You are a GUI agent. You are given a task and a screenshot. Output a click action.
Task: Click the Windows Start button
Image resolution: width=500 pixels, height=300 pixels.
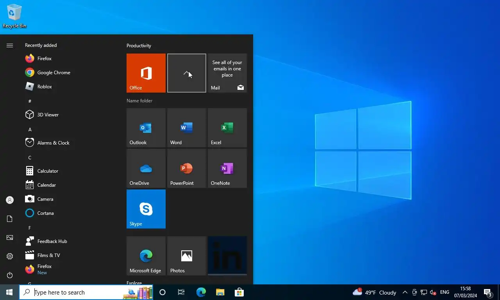[9, 292]
